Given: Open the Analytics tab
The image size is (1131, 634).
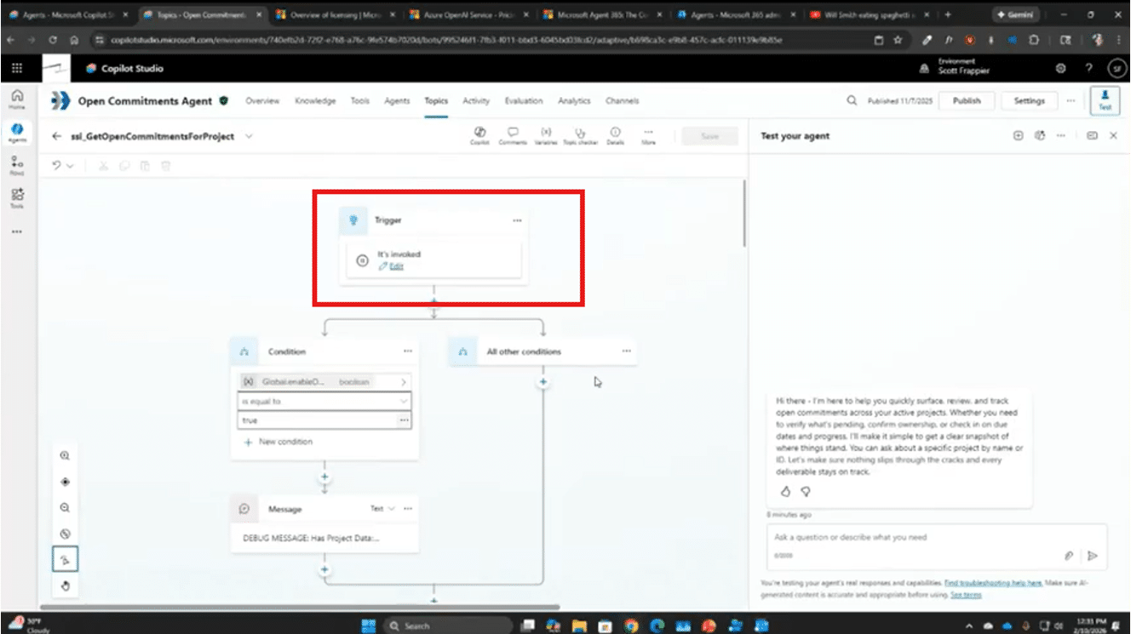Looking at the screenshot, I should (x=574, y=100).
